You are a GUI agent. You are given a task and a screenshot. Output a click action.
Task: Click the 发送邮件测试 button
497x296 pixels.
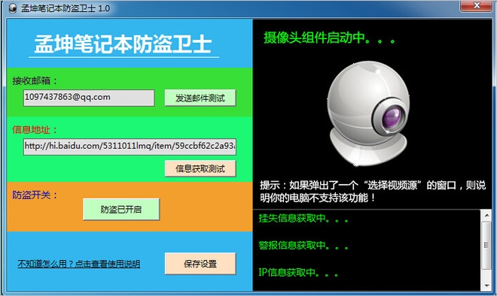point(200,98)
